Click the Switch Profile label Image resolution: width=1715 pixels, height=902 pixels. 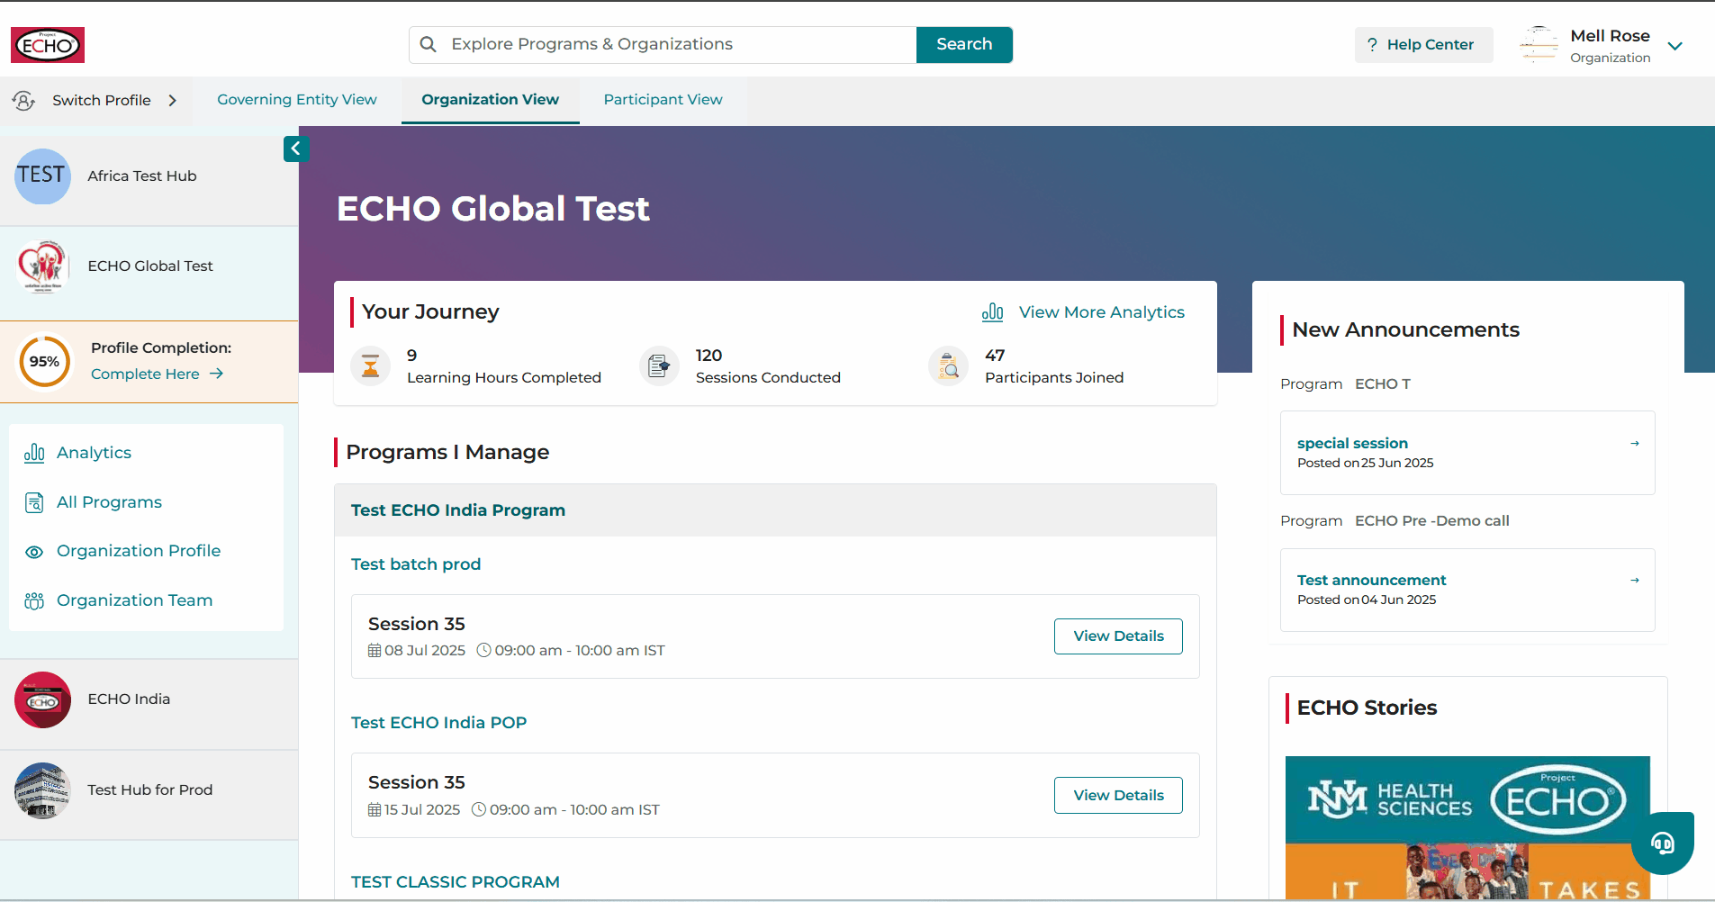coord(102,100)
